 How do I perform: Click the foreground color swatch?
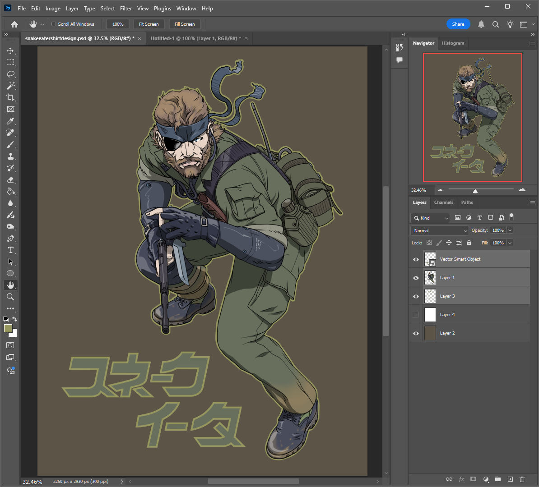[x=8, y=328]
